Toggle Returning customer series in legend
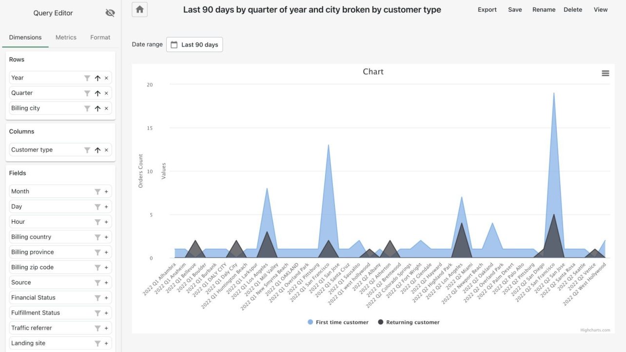 (x=409, y=322)
